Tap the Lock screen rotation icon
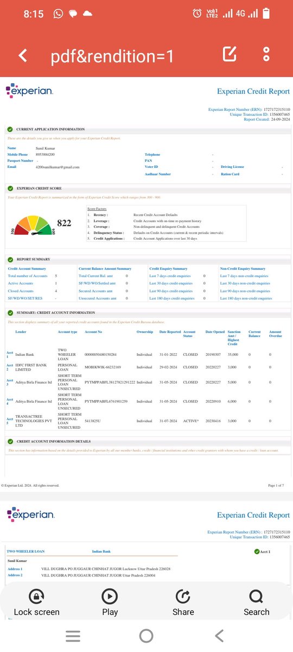The width and height of the screenshot is (293, 652). pyautogui.click(x=36, y=597)
